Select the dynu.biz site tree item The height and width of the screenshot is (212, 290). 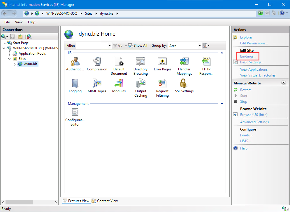click(x=31, y=64)
